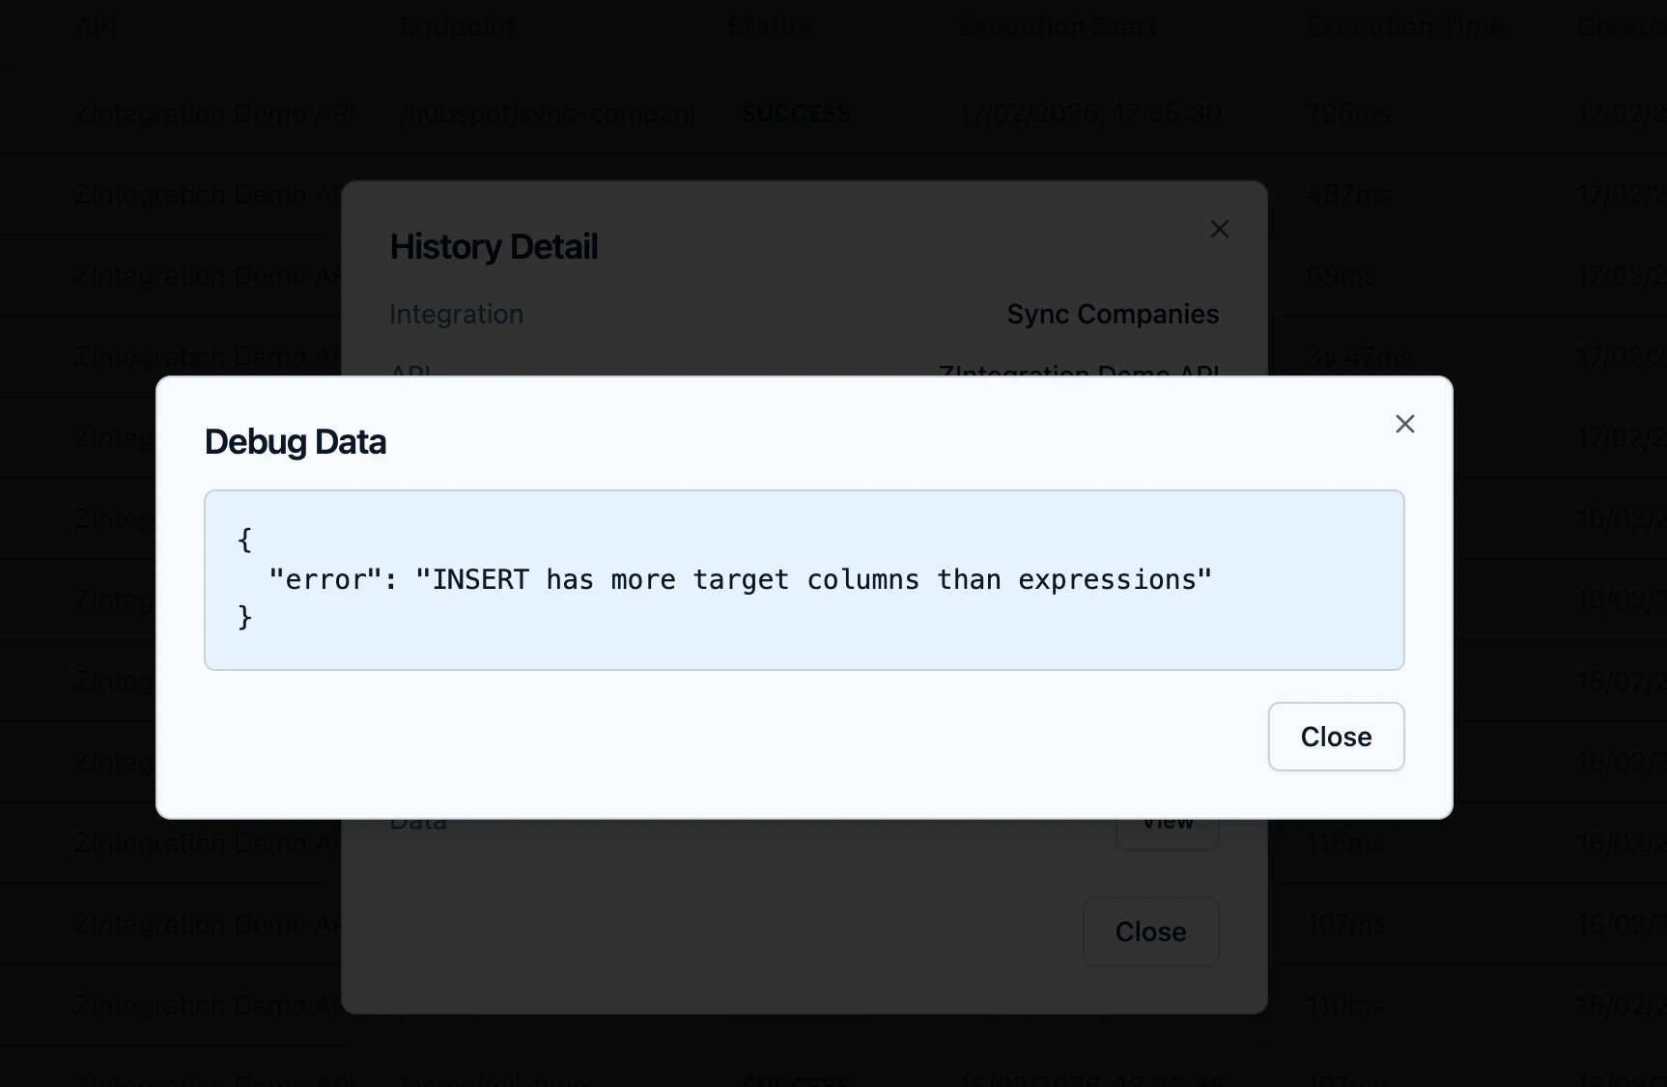1667x1087 pixels.
Task: Select the row with 795ms execution time
Action: click(1348, 114)
